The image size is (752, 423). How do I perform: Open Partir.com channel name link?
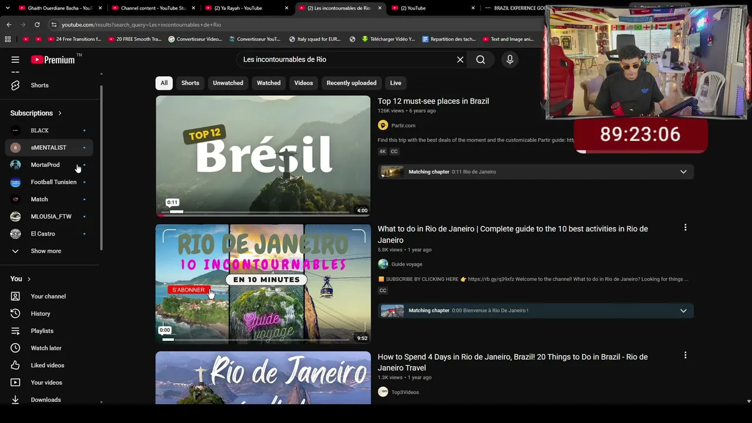[403, 125]
